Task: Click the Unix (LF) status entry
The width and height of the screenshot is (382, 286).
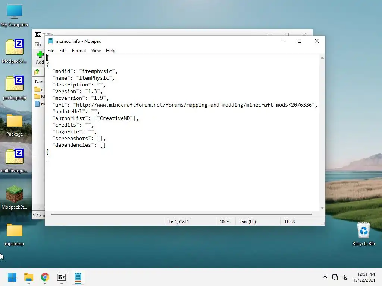Action: (x=247, y=222)
